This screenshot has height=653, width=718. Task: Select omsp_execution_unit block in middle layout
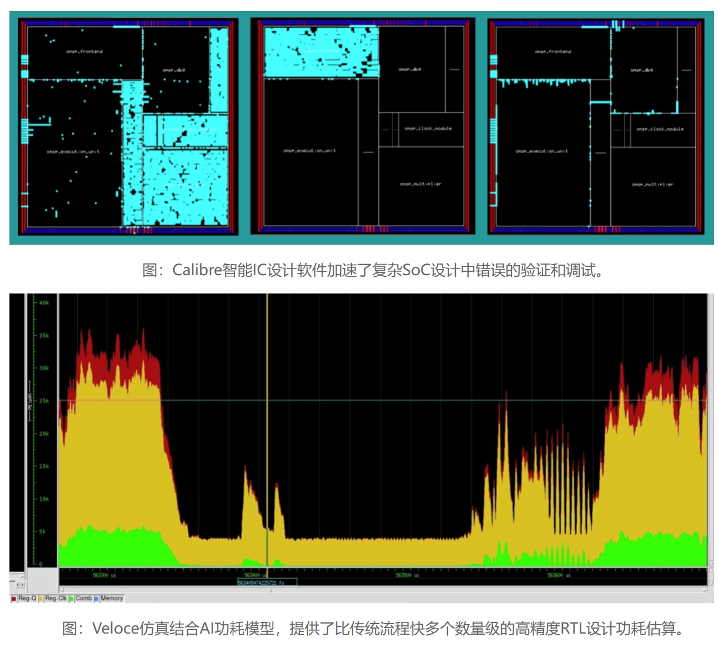coord(309,150)
